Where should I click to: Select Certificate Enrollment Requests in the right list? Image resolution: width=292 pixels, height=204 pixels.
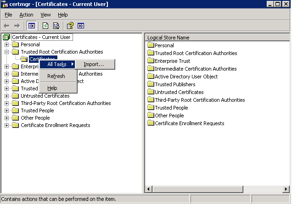190,123
